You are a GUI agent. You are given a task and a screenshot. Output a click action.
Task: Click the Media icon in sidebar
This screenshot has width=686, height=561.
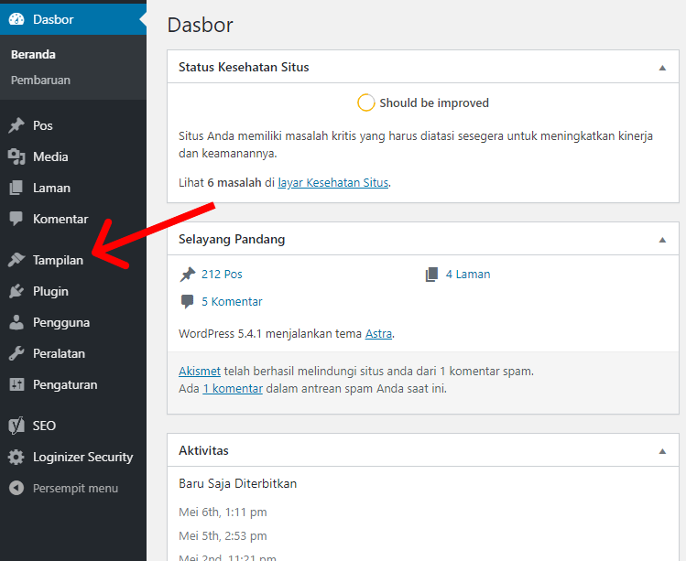click(16, 156)
